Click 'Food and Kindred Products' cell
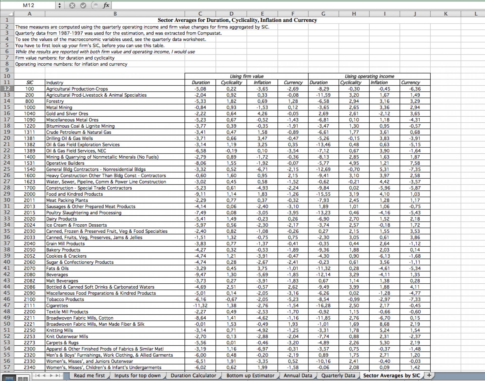485x381 pixels. tap(115, 194)
